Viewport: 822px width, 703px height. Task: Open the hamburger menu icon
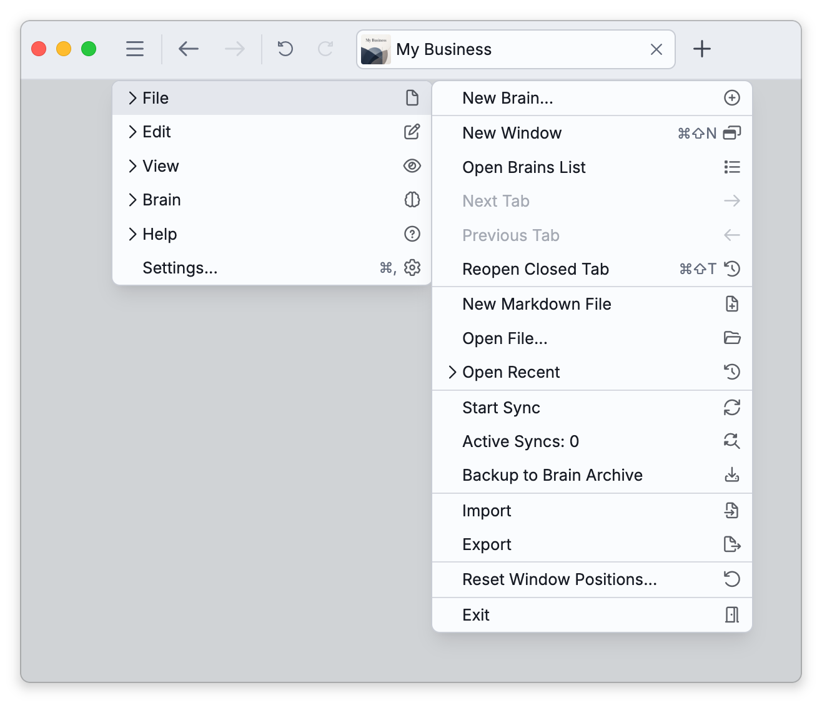point(135,49)
